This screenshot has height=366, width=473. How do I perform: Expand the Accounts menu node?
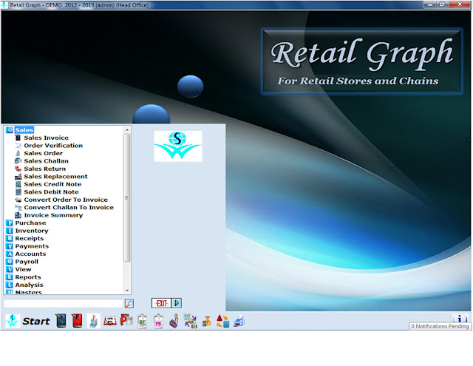point(30,254)
